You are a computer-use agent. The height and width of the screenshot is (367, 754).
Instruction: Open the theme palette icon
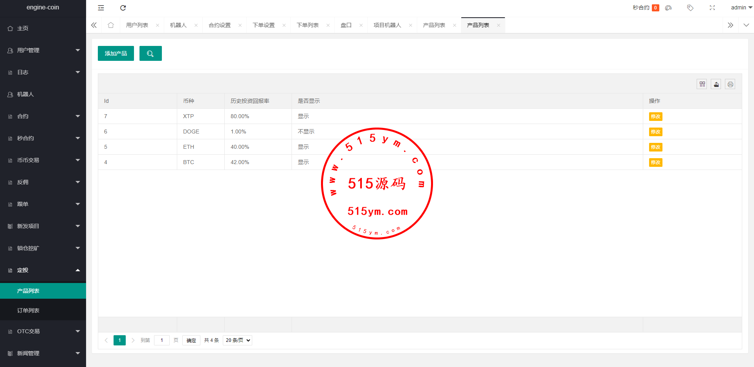click(x=668, y=8)
